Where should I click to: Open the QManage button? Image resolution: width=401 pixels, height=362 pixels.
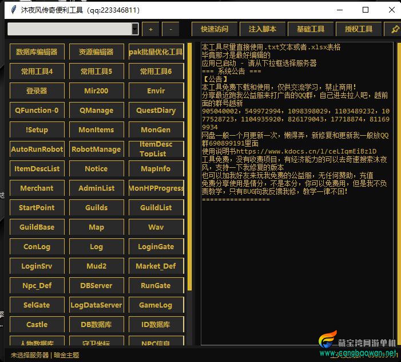(97, 111)
